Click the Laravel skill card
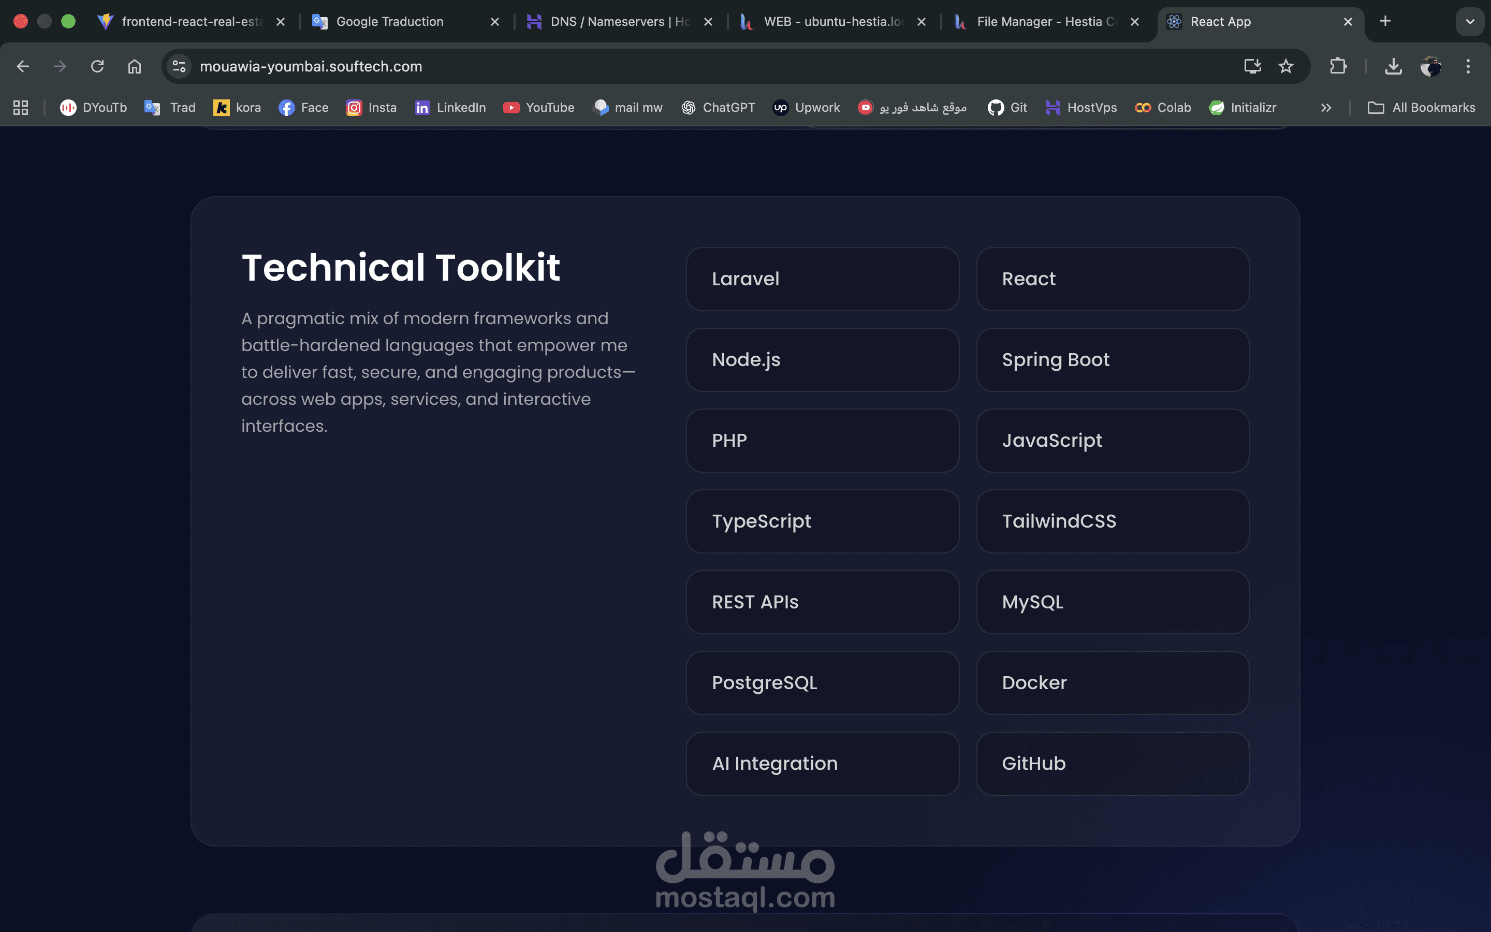The height and width of the screenshot is (932, 1491). coord(822,279)
